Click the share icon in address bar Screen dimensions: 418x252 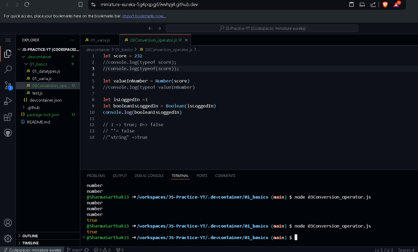(x=373, y=5)
